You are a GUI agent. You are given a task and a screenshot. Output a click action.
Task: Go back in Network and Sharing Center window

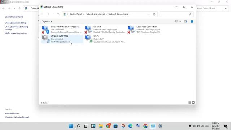pyautogui.click(x=3, y=8)
